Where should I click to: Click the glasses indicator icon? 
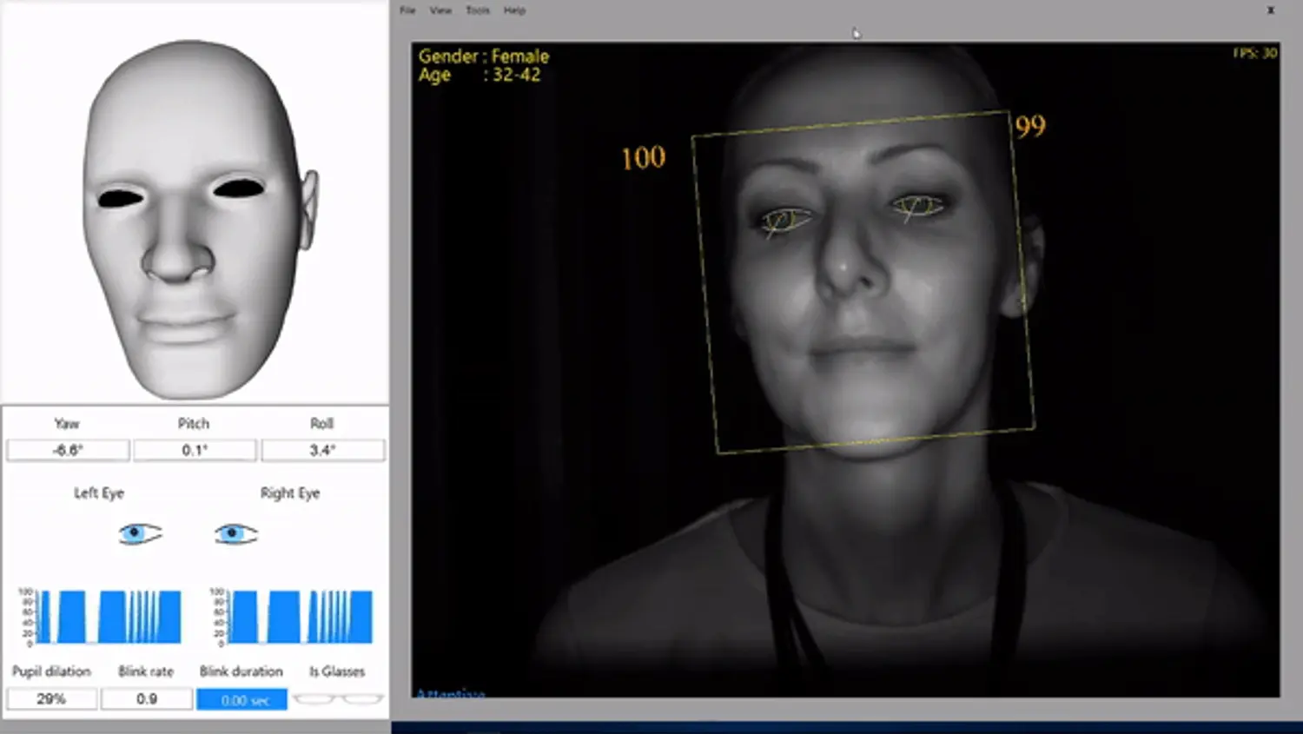pyautogui.click(x=338, y=698)
